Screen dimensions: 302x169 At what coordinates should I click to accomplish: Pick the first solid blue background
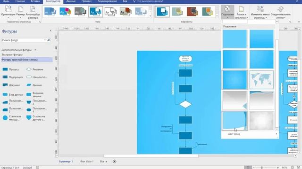(235, 39)
